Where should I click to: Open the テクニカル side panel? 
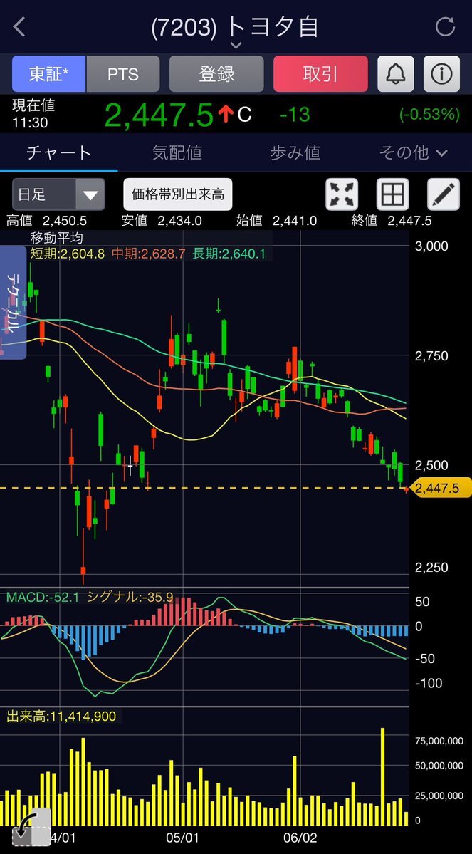(x=13, y=302)
